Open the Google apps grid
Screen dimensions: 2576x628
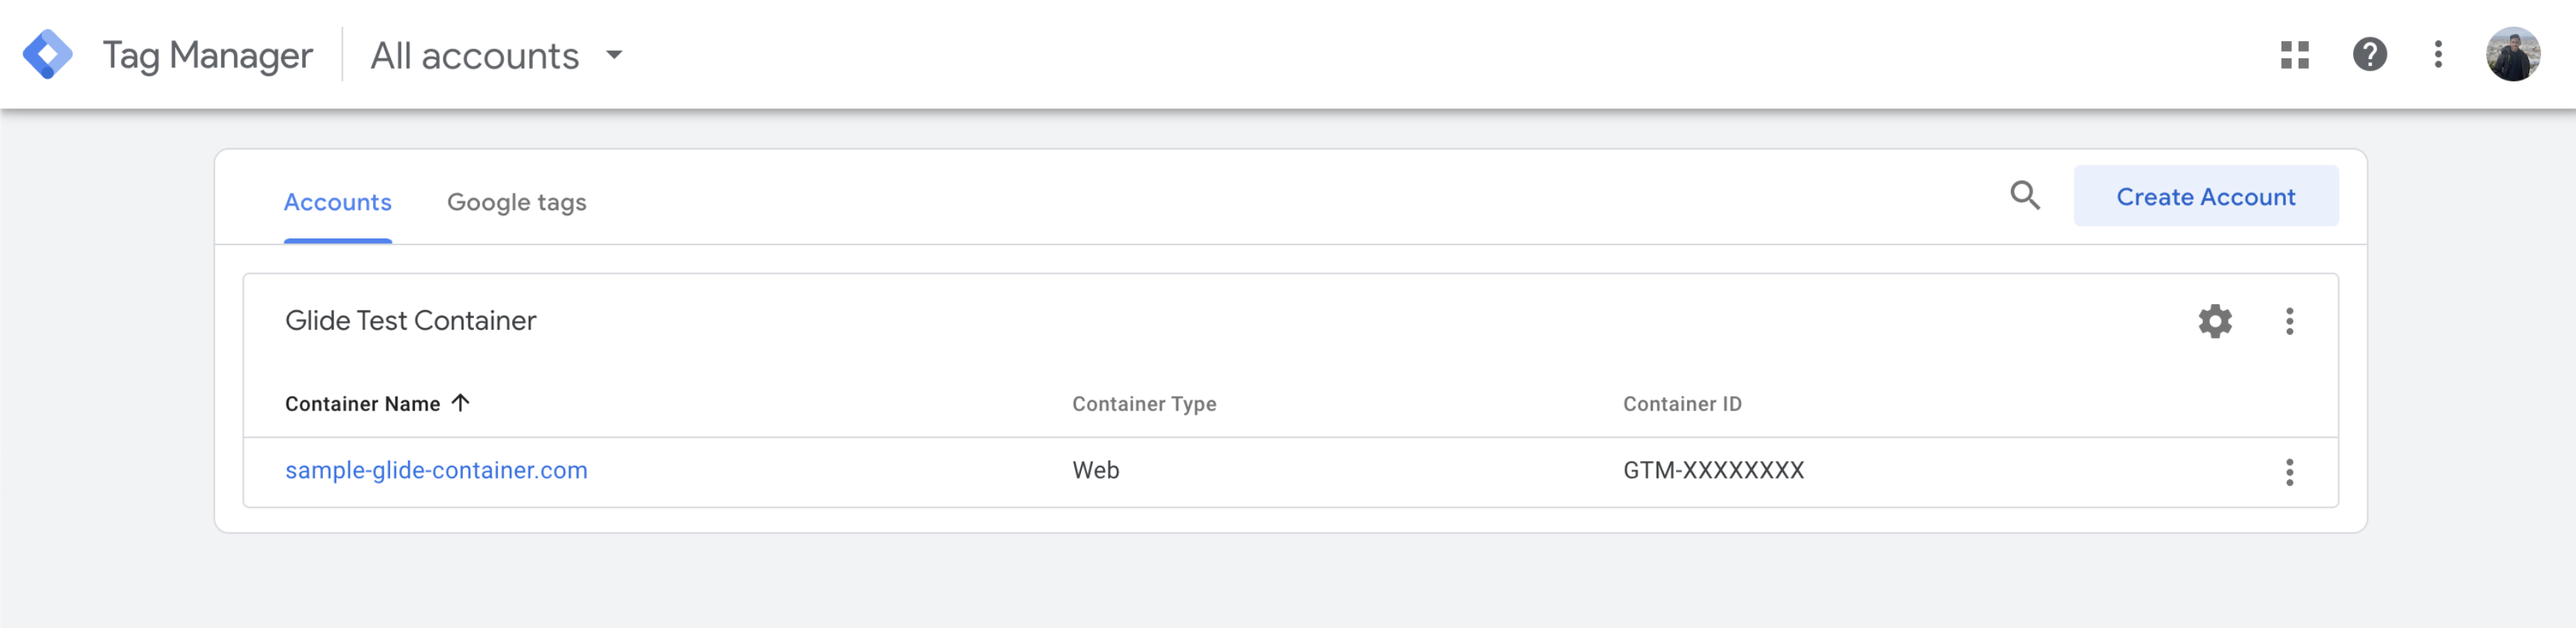pos(2294,54)
